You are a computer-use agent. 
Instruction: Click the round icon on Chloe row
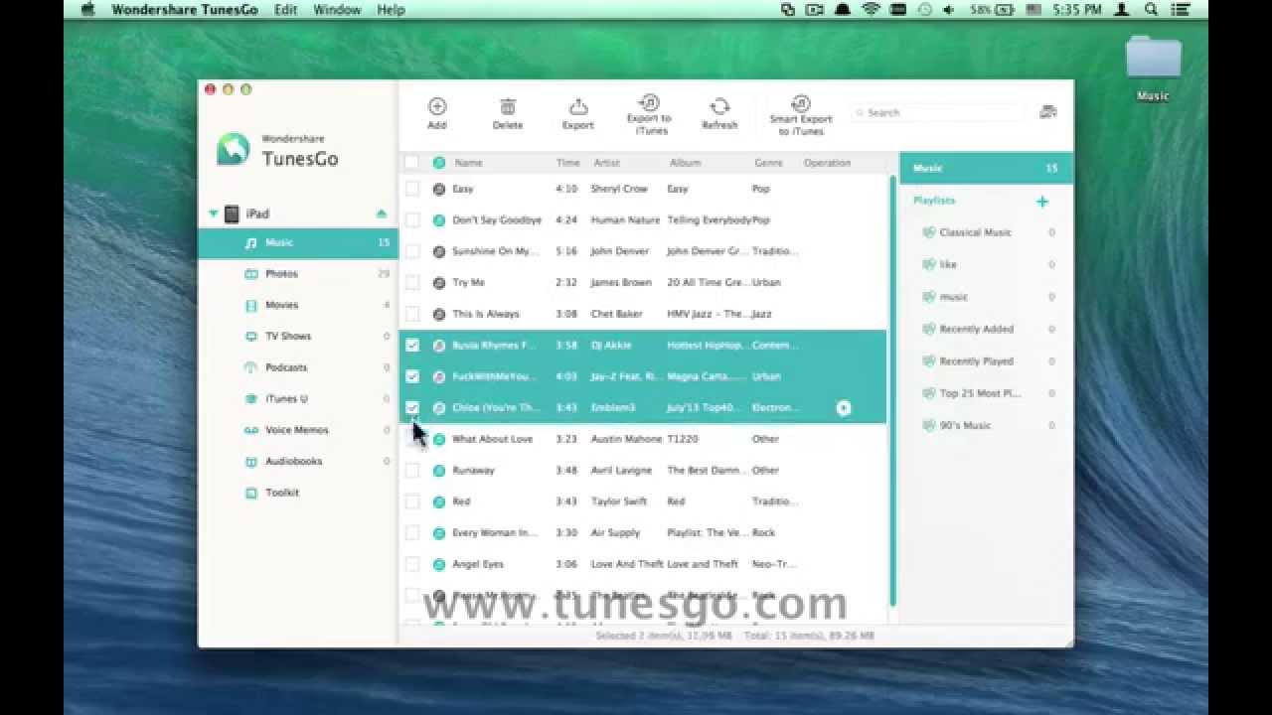844,408
